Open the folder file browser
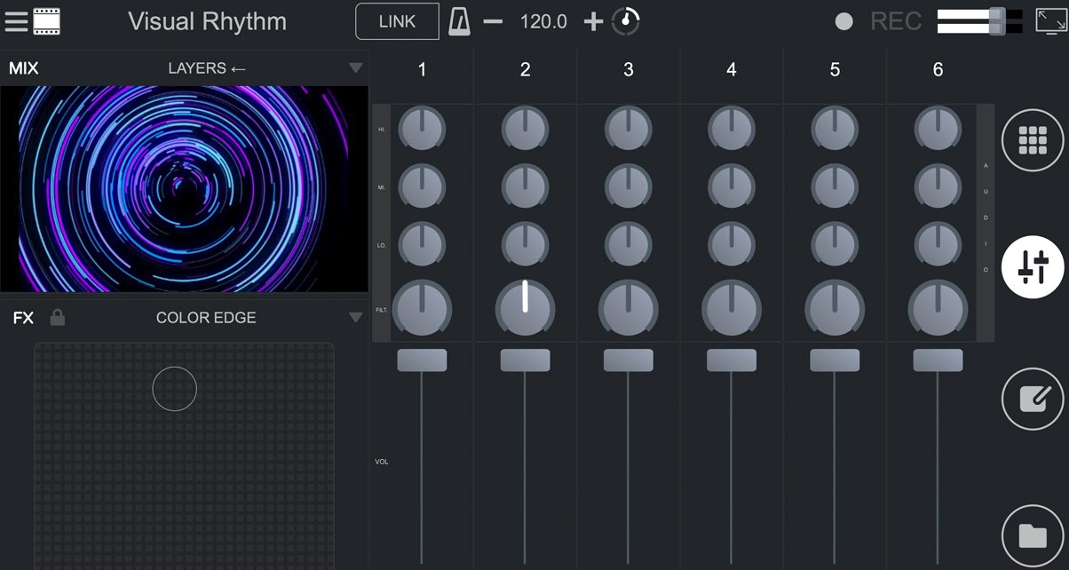1069x570 pixels. [1033, 535]
